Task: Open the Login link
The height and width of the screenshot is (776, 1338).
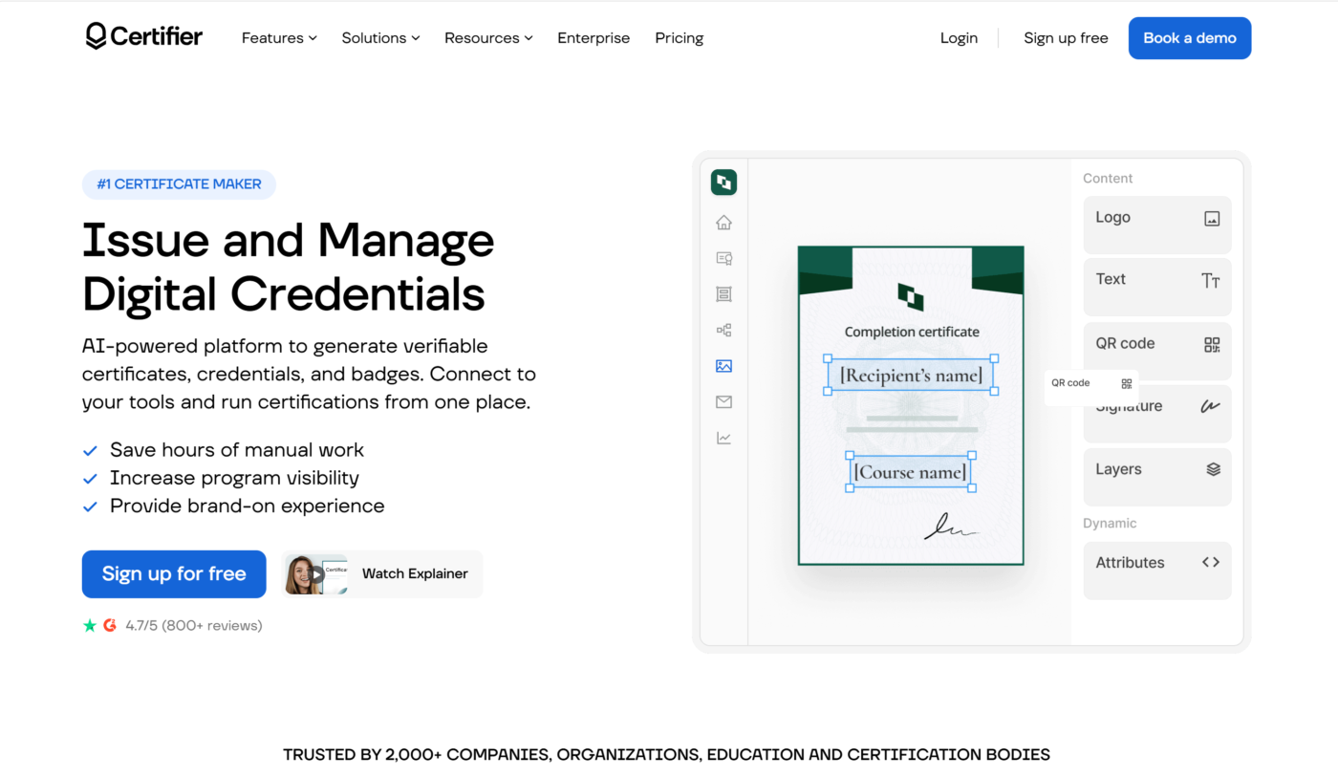Action: point(959,38)
